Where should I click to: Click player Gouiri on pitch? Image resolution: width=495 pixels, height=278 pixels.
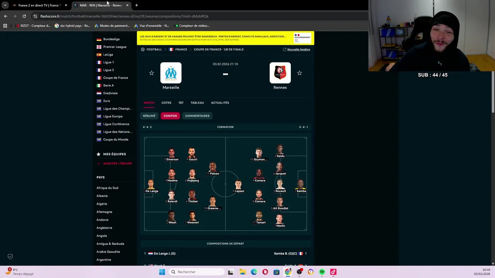pos(192,155)
